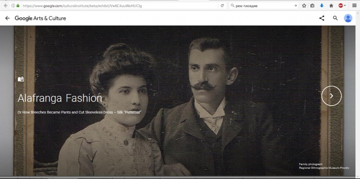The image size is (360, 179).
Task: Open the user account avatar
Action: click(348, 18)
